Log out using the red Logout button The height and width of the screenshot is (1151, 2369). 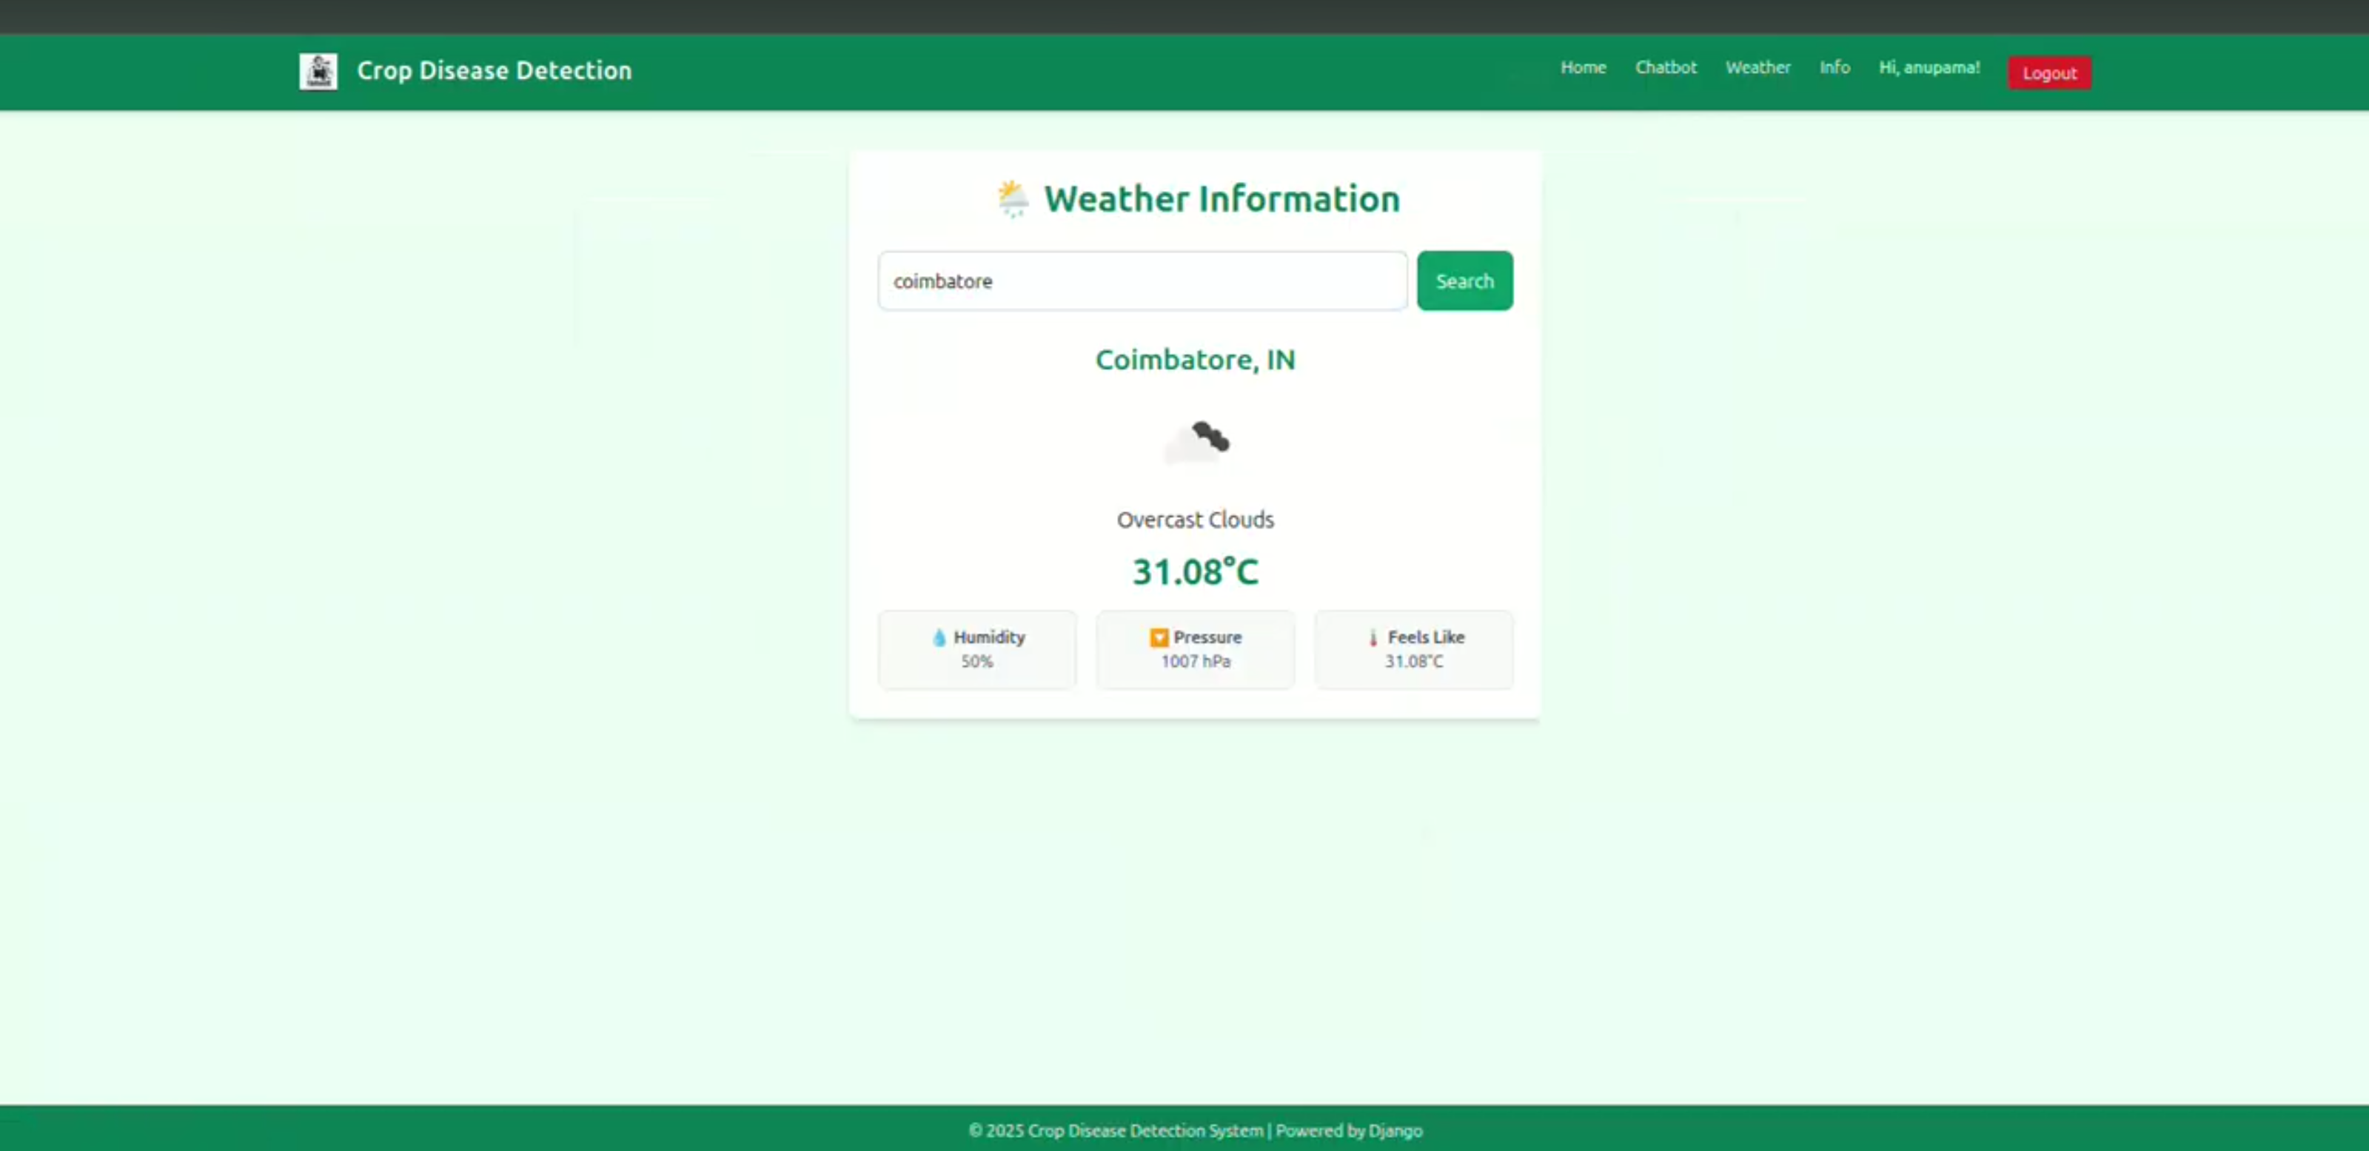[x=2049, y=73]
